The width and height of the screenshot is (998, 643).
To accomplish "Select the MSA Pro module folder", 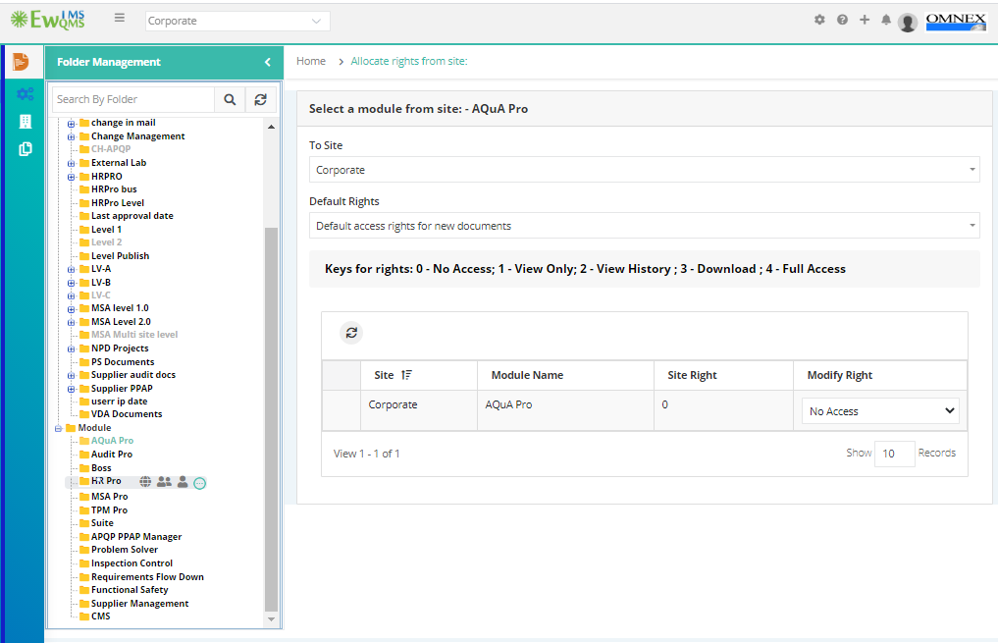I will pyautogui.click(x=110, y=497).
